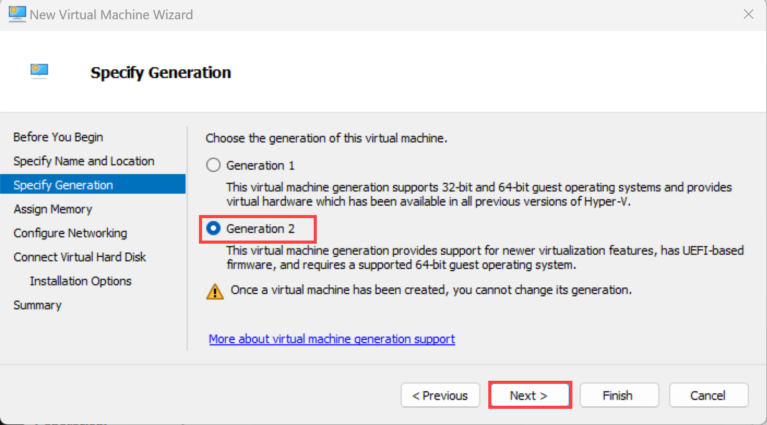Select the Generation 1 radio button
This screenshot has height=425, width=767.
point(213,165)
